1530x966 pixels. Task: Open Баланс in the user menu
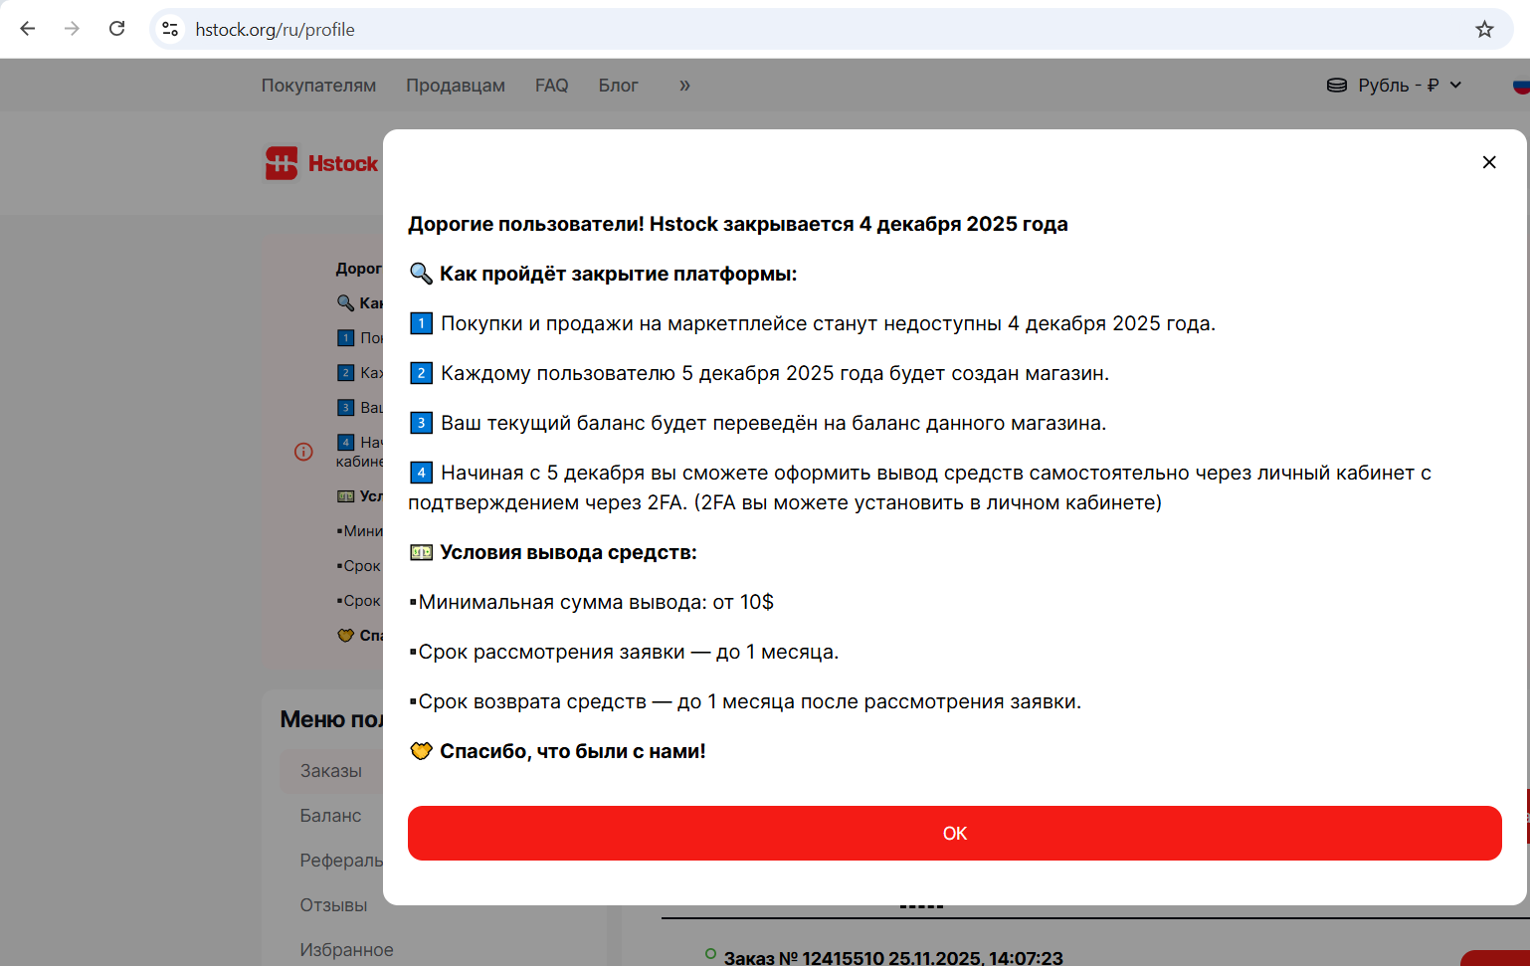click(x=331, y=816)
